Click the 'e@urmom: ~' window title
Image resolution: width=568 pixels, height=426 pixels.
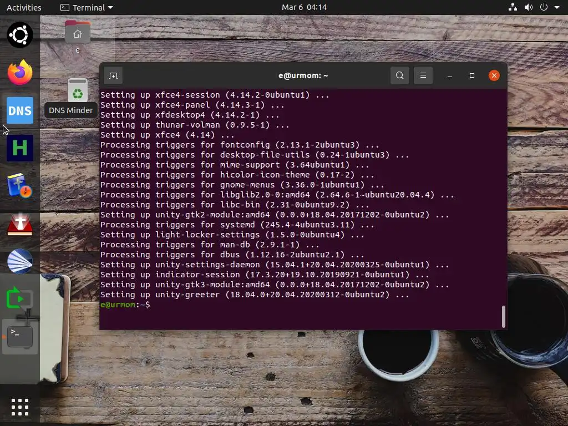tap(303, 75)
